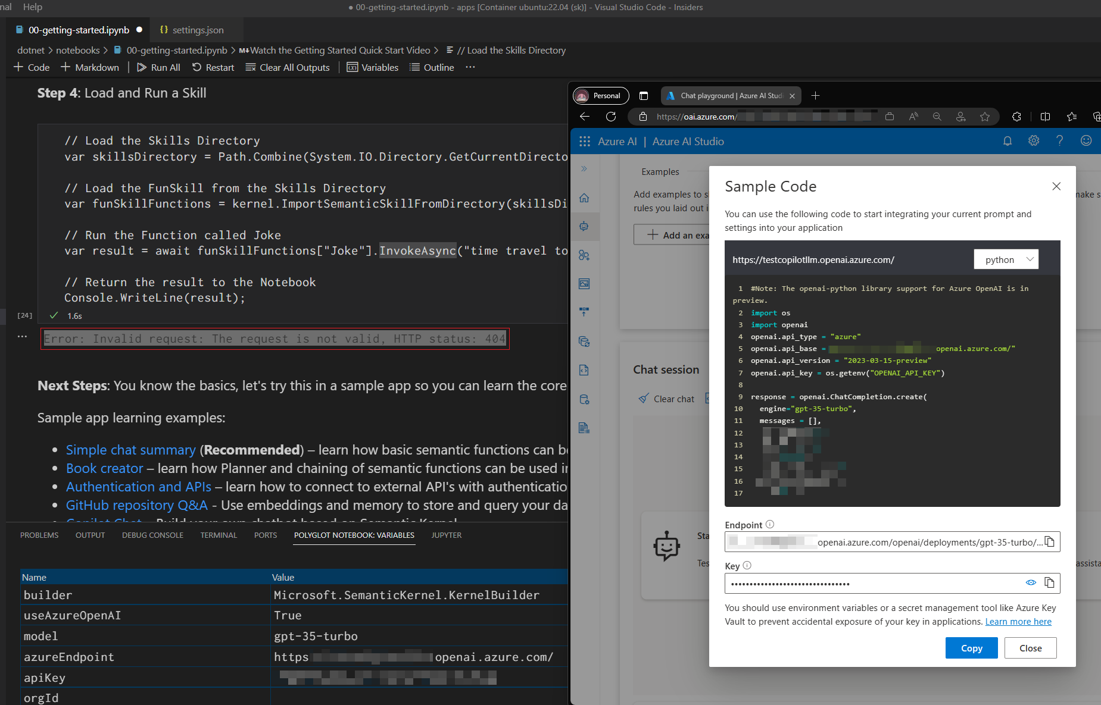Expand the Azure AI Studio side navigation
This screenshot has height=705, width=1101.
(x=584, y=169)
